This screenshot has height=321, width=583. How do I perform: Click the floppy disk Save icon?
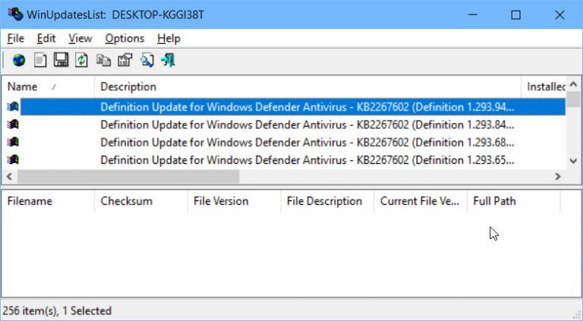pyautogui.click(x=61, y=60)
